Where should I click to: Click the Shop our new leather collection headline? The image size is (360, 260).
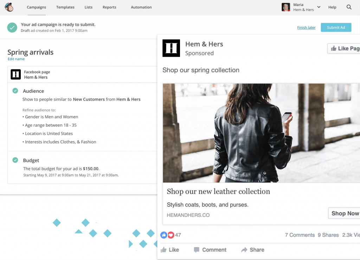click(218, 191)
